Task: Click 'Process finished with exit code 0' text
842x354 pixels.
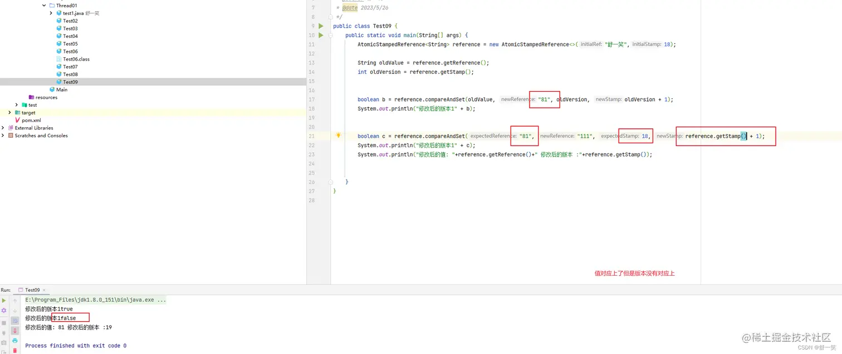Action: coord(76,346)
